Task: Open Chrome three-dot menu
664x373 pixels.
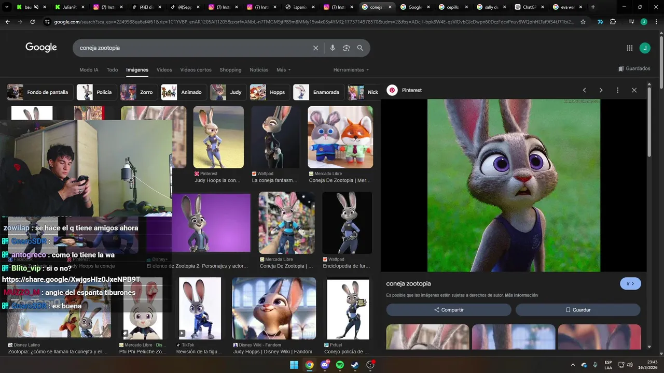Action: (x=656, y=22)
